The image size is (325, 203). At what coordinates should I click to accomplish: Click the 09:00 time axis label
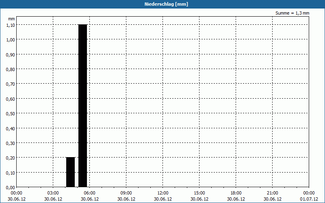126,193
